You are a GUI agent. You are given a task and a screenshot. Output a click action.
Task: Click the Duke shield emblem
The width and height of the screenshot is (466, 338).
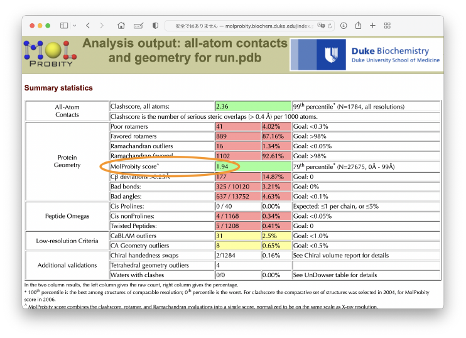tap(331, 55)
